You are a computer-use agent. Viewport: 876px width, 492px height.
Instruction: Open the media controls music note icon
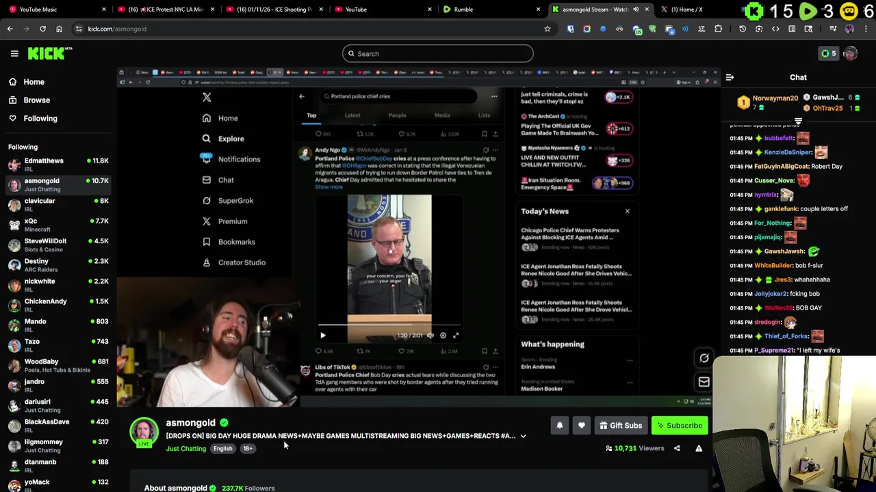coord(833,29)
